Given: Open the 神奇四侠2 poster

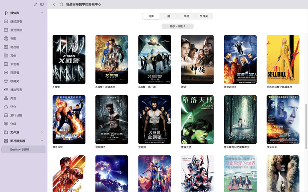Looking at the screenshot, I should coord(240,59).
